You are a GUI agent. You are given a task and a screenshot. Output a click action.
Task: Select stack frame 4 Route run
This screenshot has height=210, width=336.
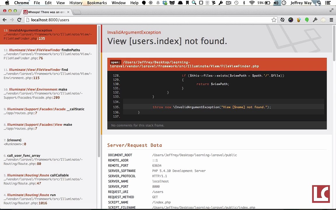[48, 199]
